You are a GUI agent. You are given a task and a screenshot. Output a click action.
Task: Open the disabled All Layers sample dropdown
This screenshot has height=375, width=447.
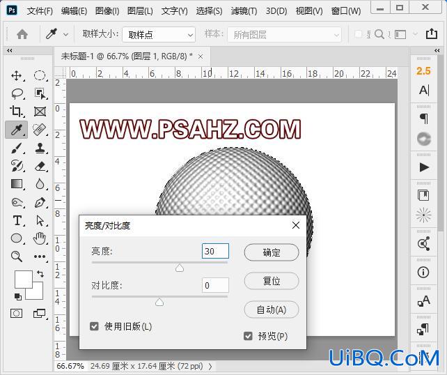284,35
